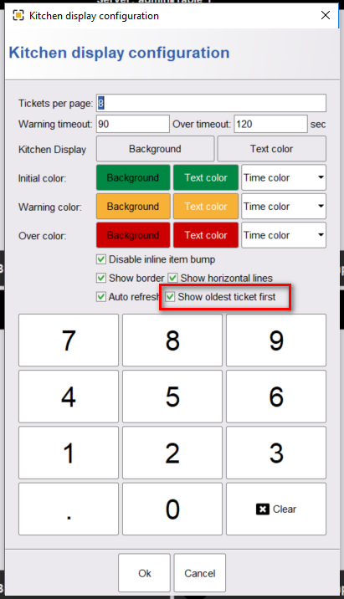Screen dimensions: 344x599
Task: Pick the orange Warning color Background swatch
Action: click(133, 207)
